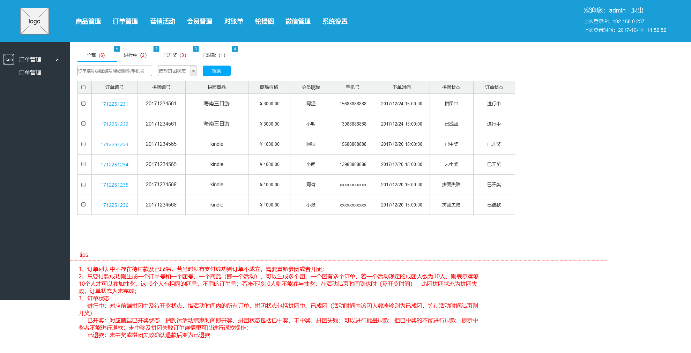Check the box for order 1712251236
The image size is (691, 353).
(83, 204)
